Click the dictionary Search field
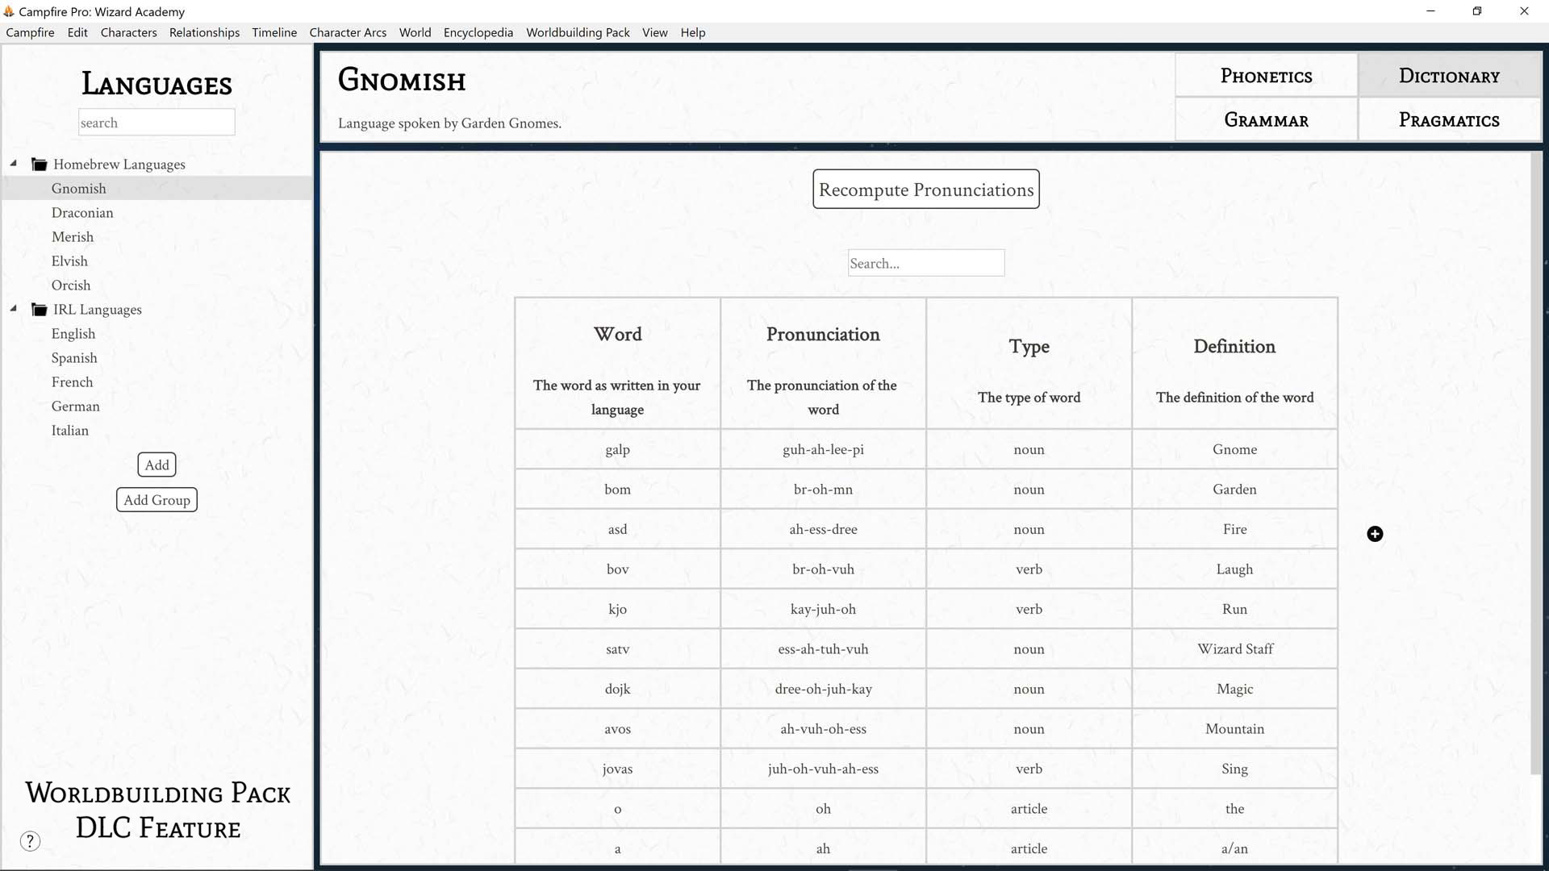Screen dimensions: 1549x871 tap(925, 262)
